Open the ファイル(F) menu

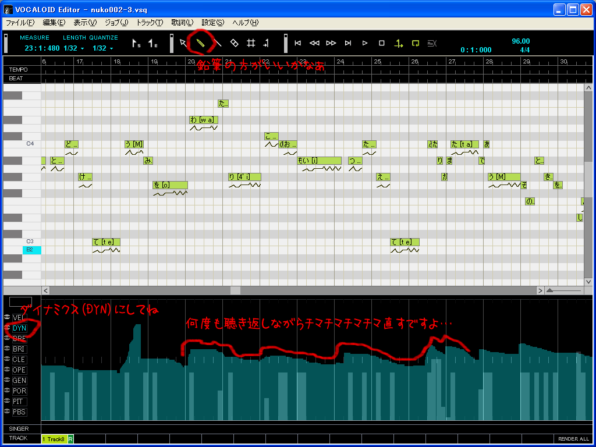(x=20, y=23)
